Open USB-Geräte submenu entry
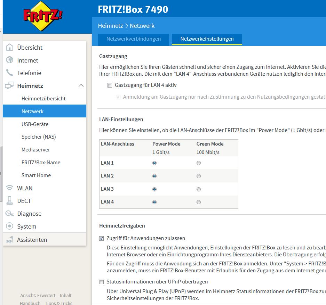Viewport: 326px width, 305px height. click(45, 124)
